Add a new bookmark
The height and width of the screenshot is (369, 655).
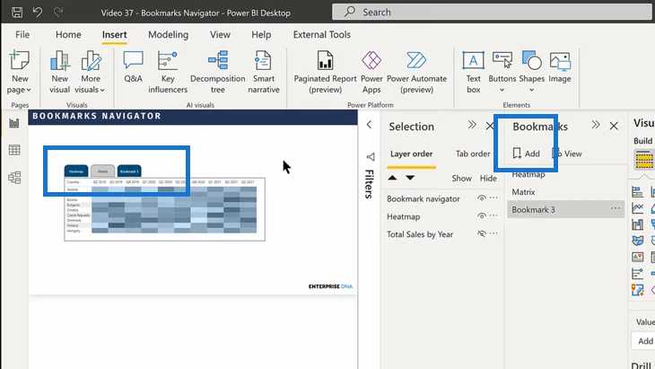tap(526, 154)
